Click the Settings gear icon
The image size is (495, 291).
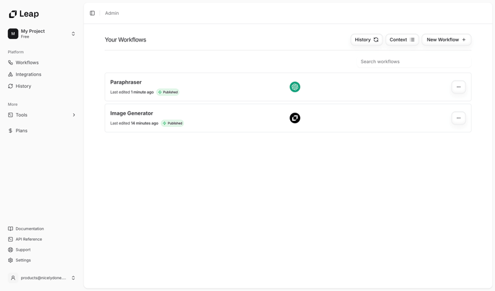(x=11, y=260)
